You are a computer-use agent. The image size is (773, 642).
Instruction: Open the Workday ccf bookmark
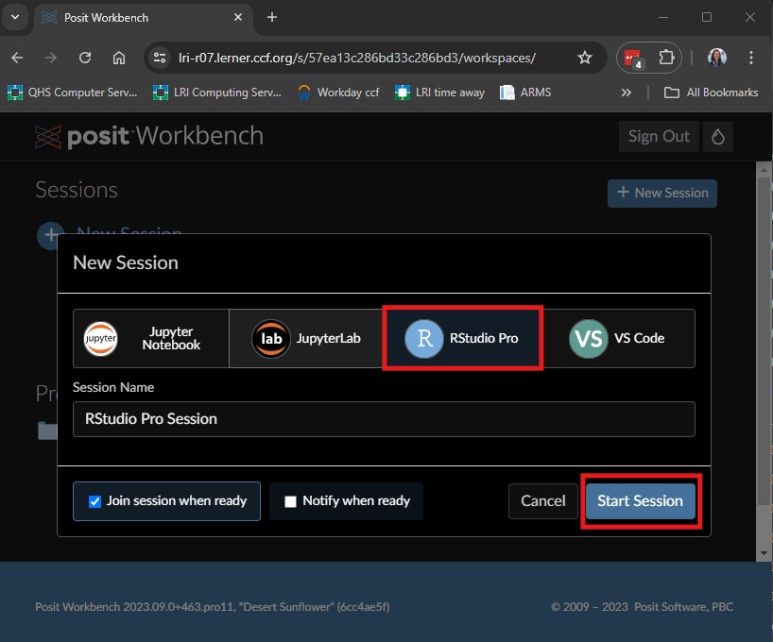point(338,93)
